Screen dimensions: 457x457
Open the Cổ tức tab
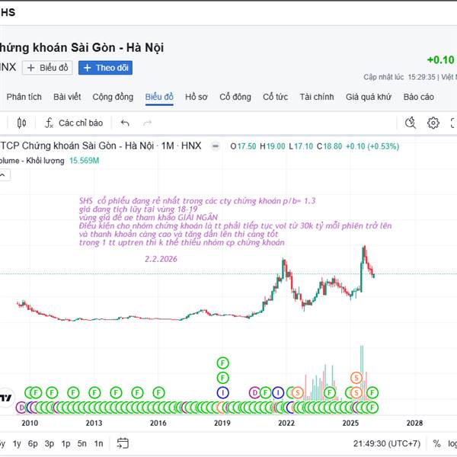coord(275,97)
